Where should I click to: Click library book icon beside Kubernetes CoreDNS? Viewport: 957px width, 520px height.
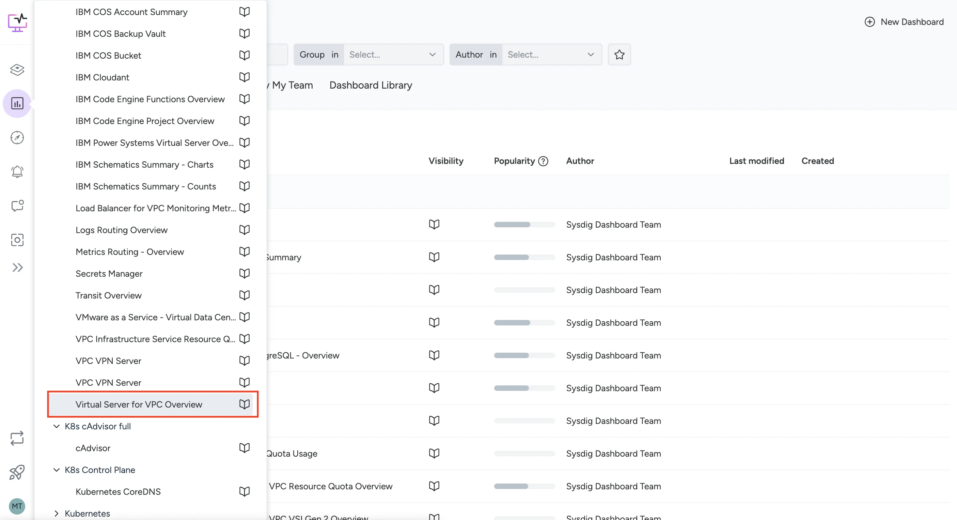pyautogui.click(x=245, y=491)
